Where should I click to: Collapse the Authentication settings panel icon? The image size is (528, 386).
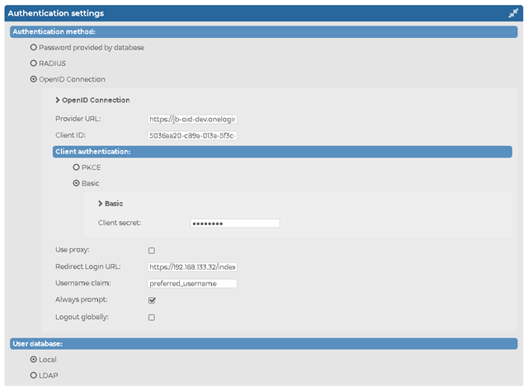[x=513, y=13]
